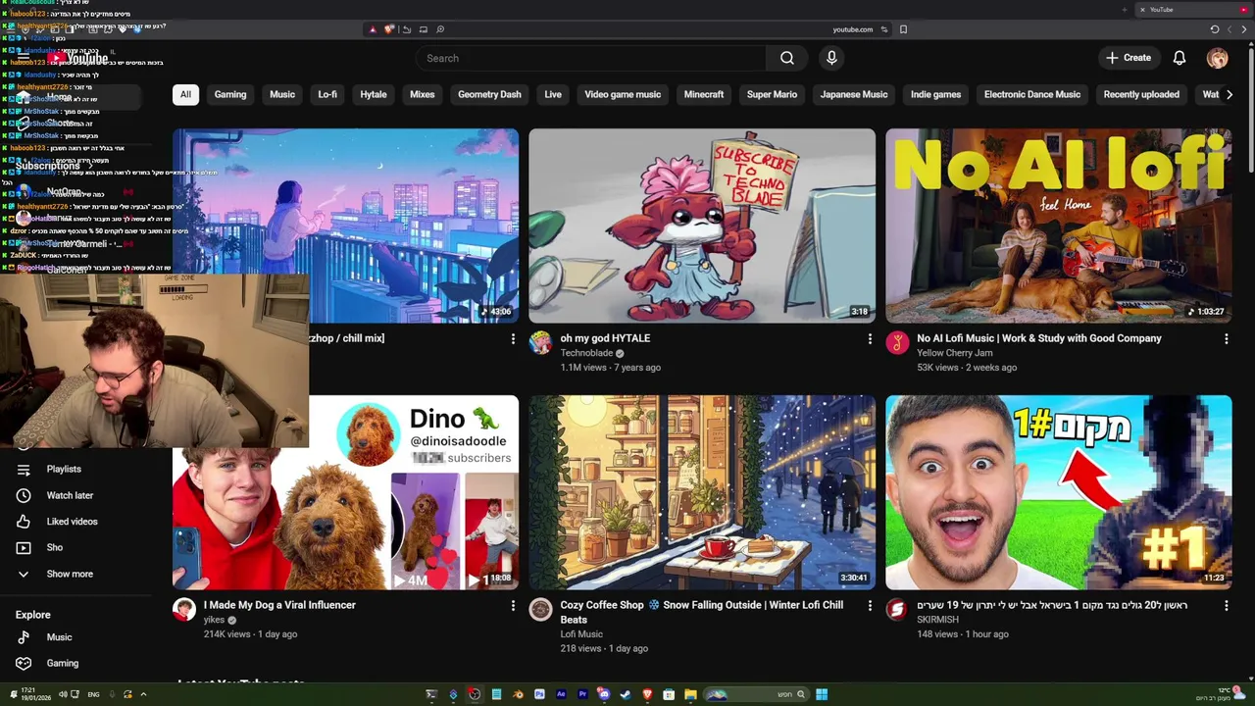Reload the page in browser

coord(1215,29)
